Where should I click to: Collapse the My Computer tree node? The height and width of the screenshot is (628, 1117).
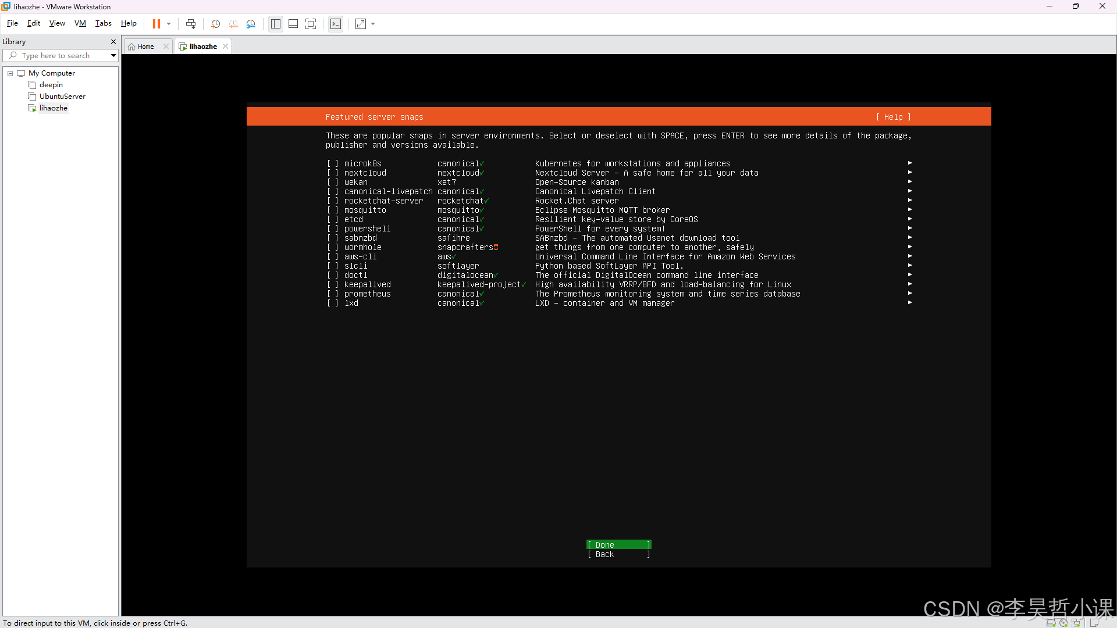click(10, 73)
